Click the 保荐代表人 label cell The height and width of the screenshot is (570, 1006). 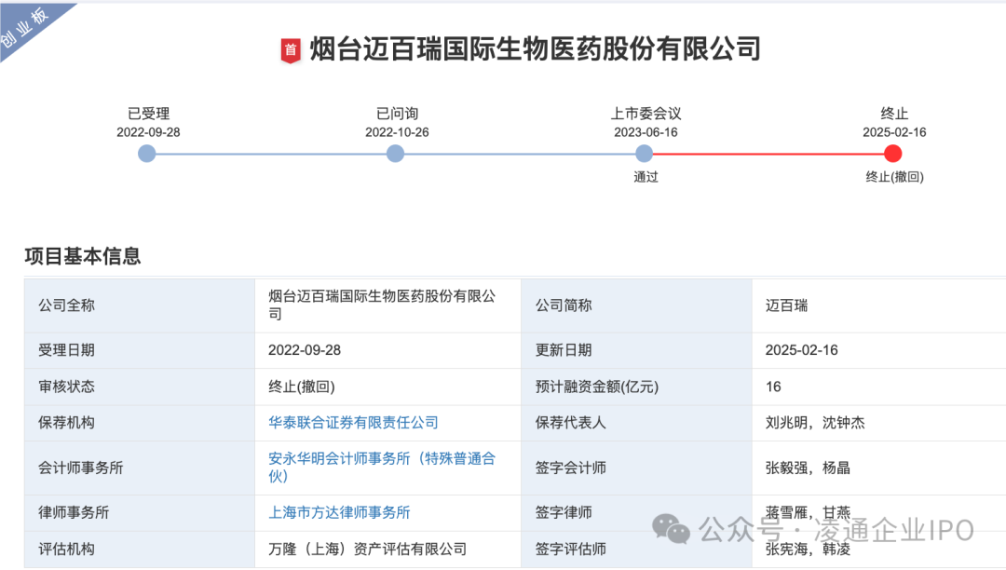636,423
